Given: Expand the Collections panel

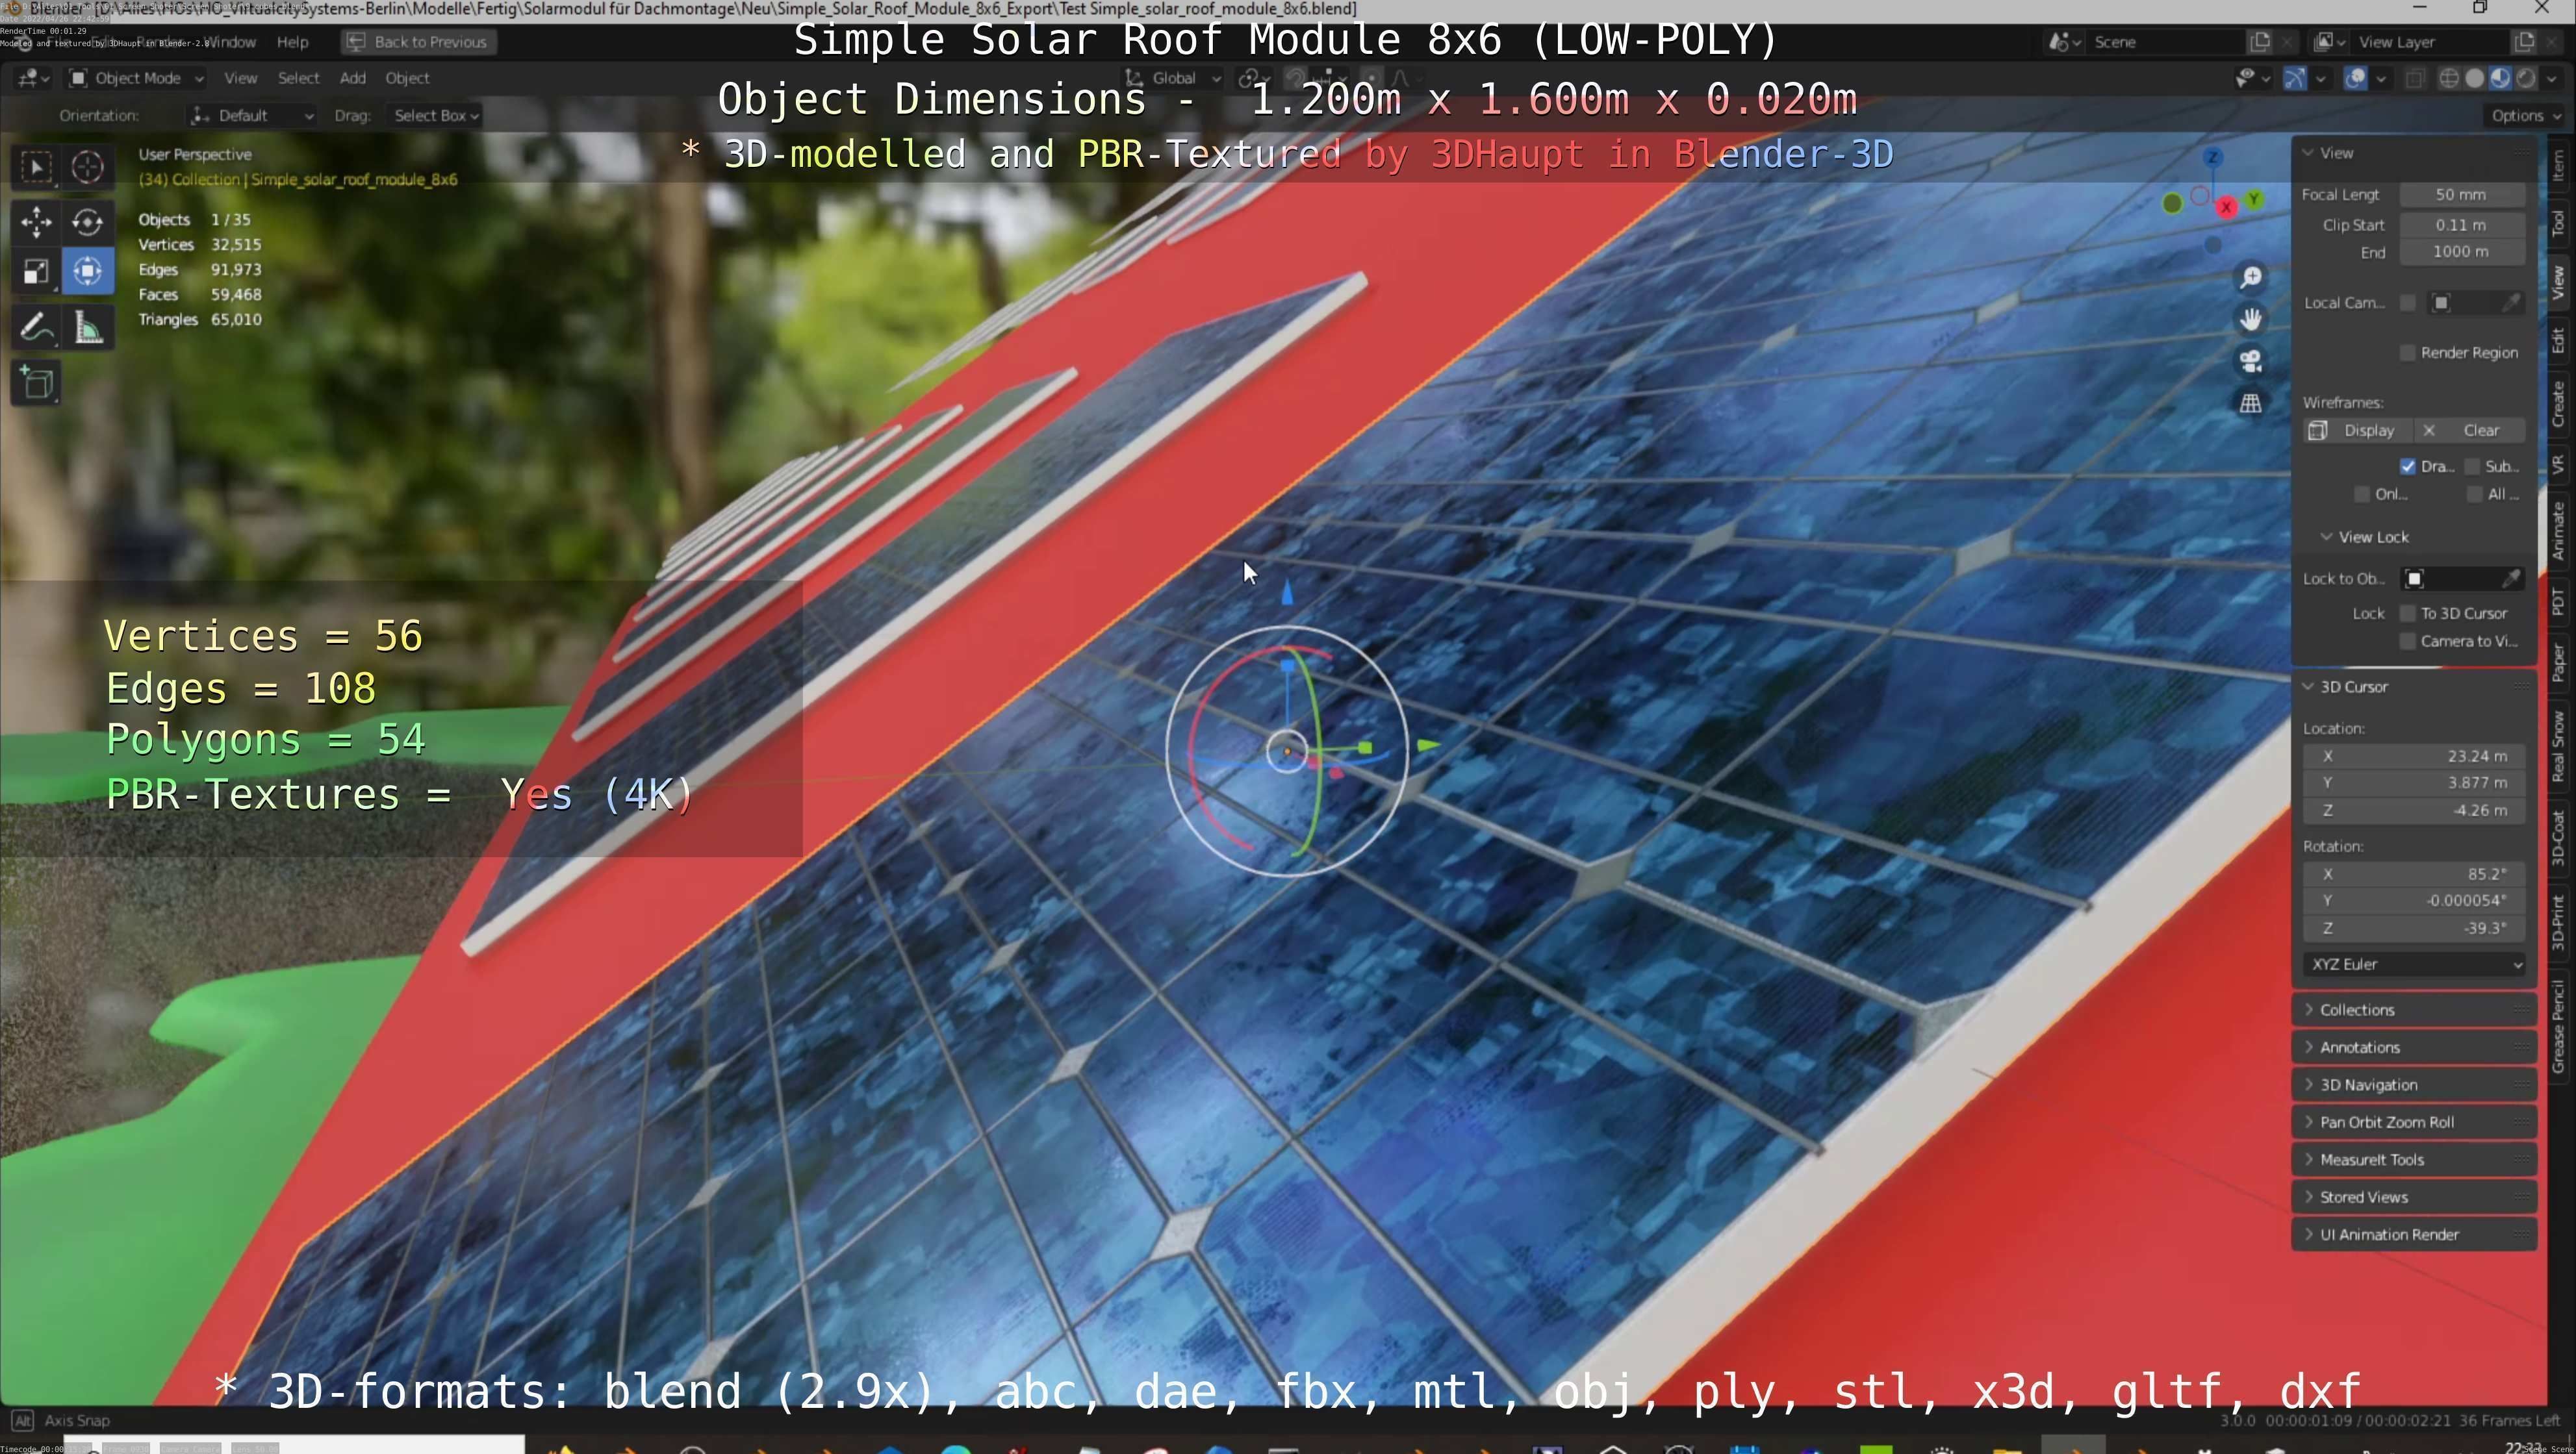Looking at the screenshot, I should tap(2413, 1010).
